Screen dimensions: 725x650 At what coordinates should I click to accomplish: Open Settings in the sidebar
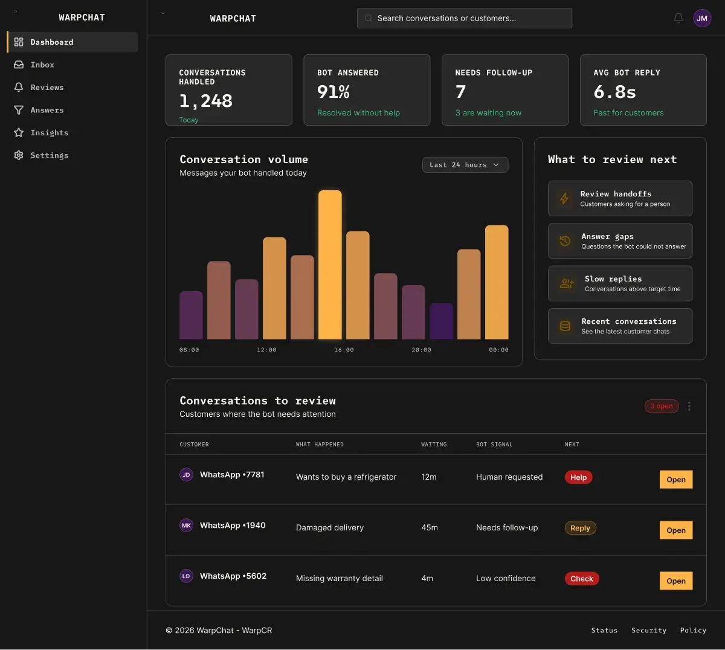tap(72, 155)
